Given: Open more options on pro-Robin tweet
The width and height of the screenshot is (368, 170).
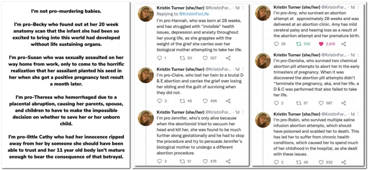Looking at the screenshot, I should 361,114.
